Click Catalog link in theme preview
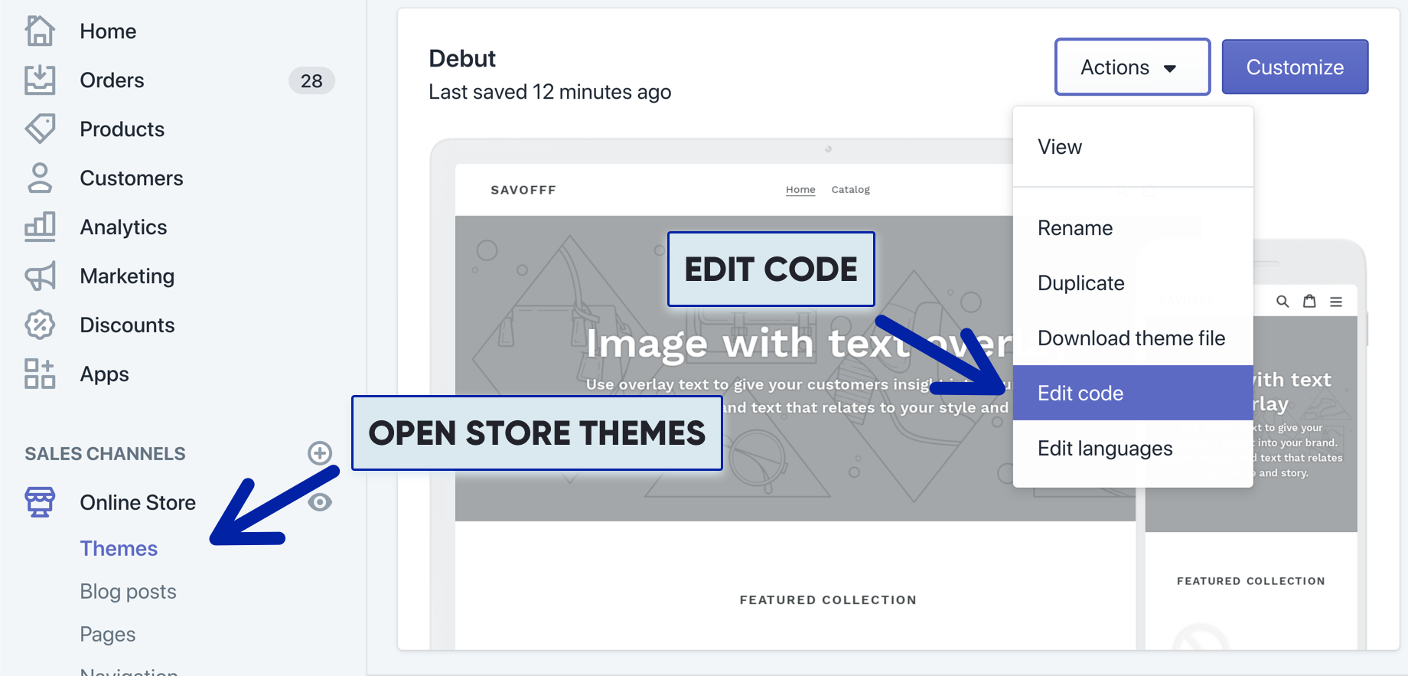The image size is (1408, 676). (851, 190)
